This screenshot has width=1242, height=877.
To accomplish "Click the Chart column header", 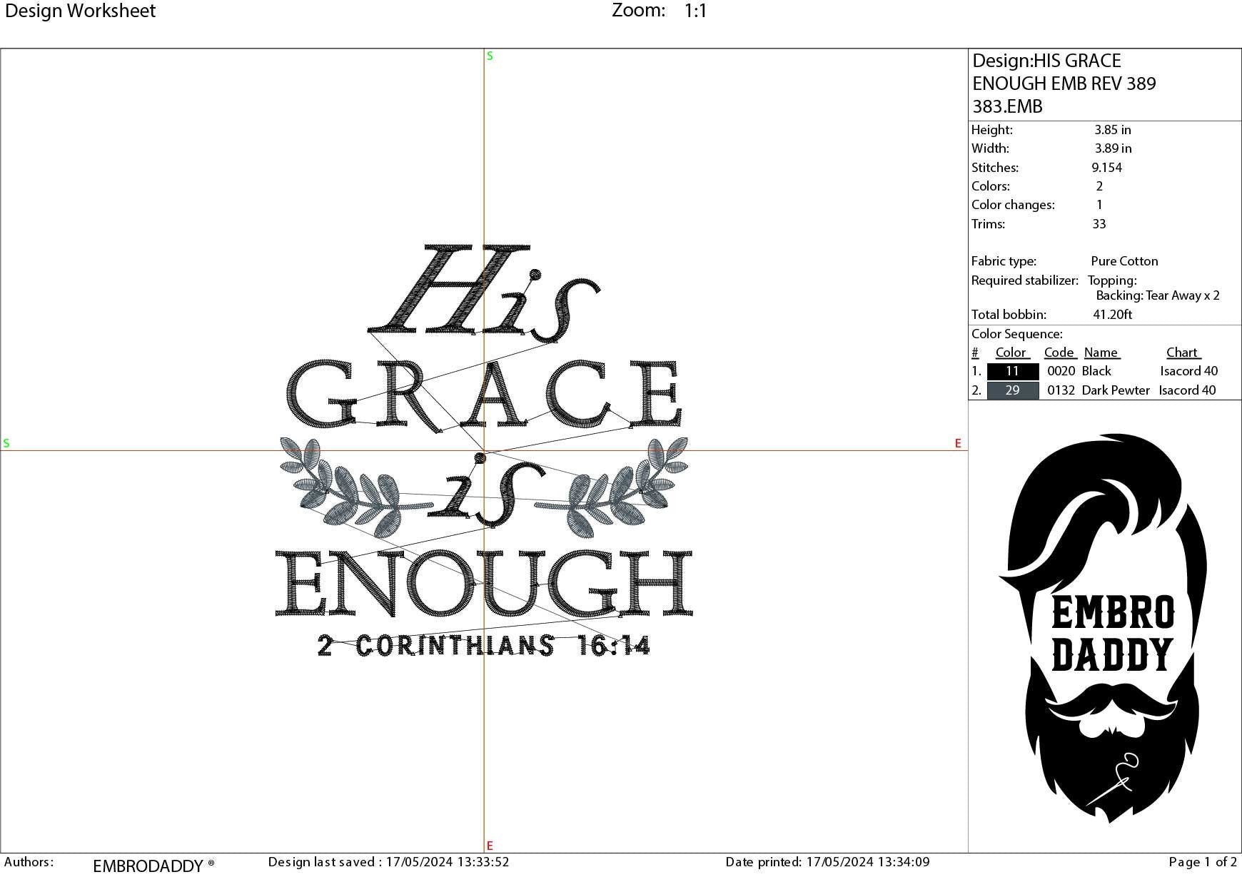I will 1182,352.
